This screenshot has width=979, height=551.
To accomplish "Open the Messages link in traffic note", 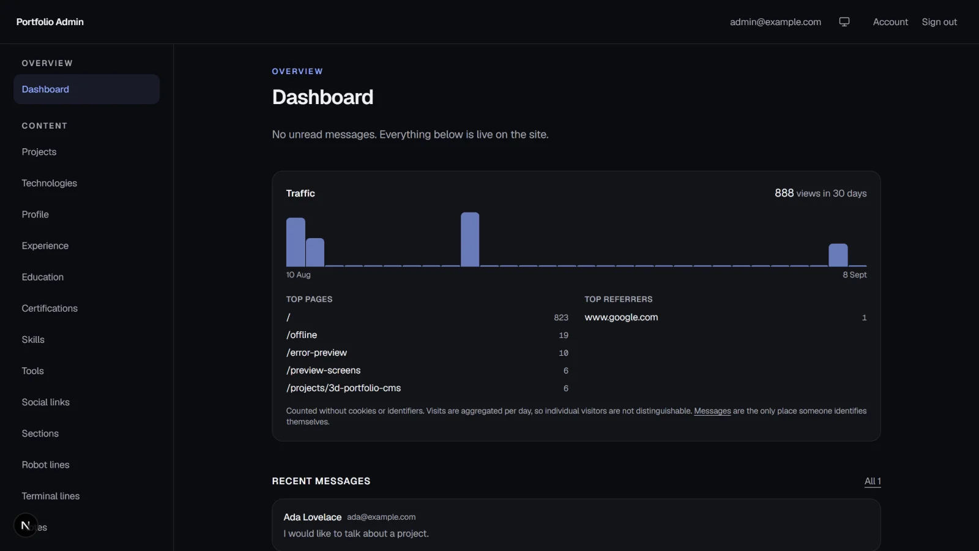I will point(712,411).
